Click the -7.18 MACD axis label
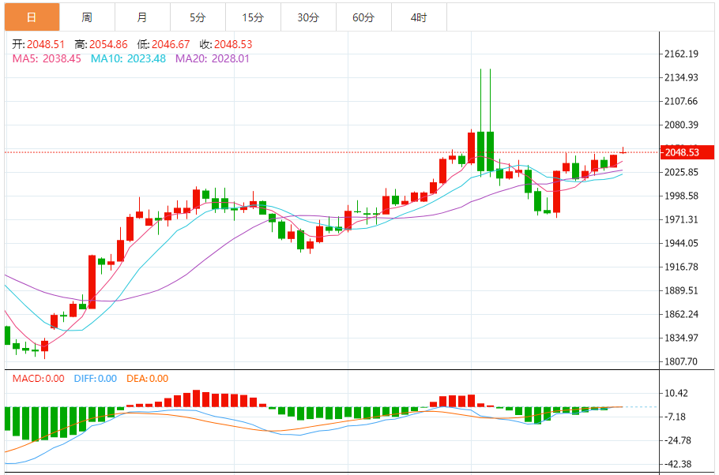The image size is (719, 475). coord(675,417)
